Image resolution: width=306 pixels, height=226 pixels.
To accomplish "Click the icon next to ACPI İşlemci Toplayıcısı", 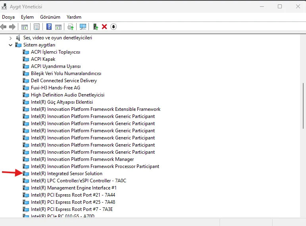I will click(x=26, y=52).
